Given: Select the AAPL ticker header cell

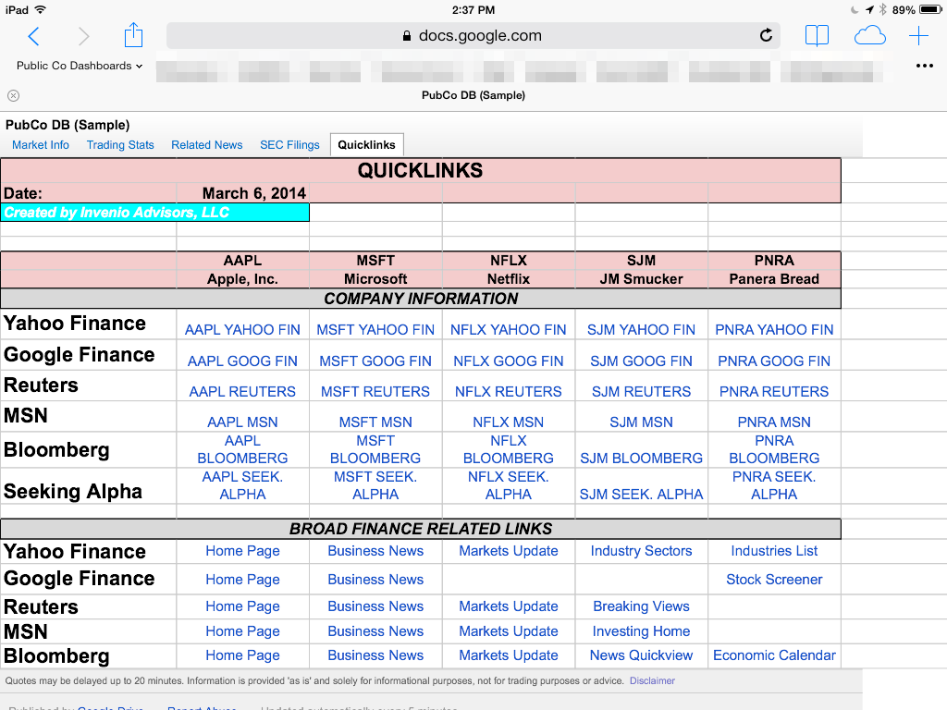Looking at the screenshot, I should (x=242, y=261).
